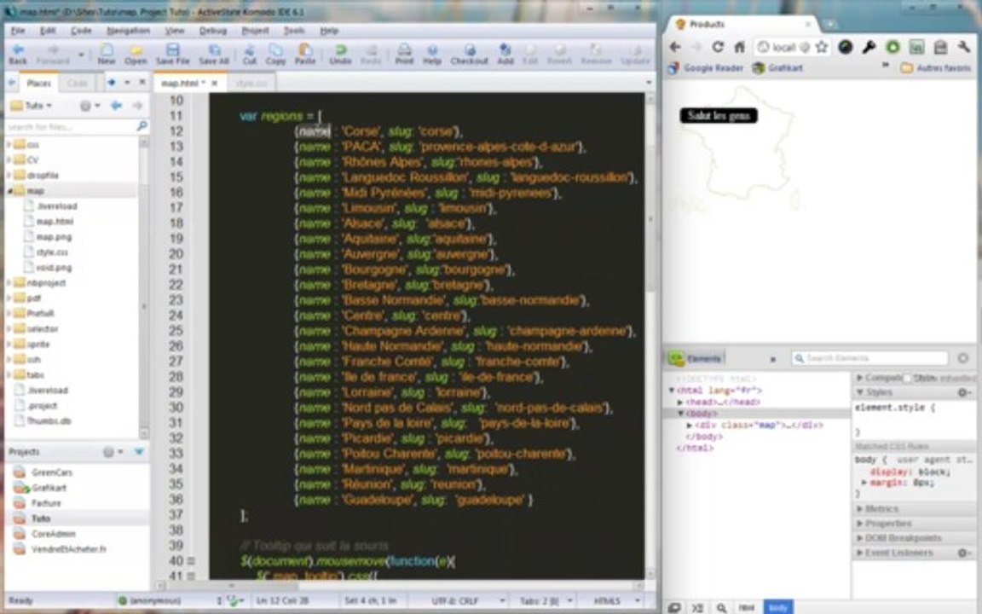Open the Grafikart bookmark
The height and width of the screenshot is (614, 982).
pos(777,67)
